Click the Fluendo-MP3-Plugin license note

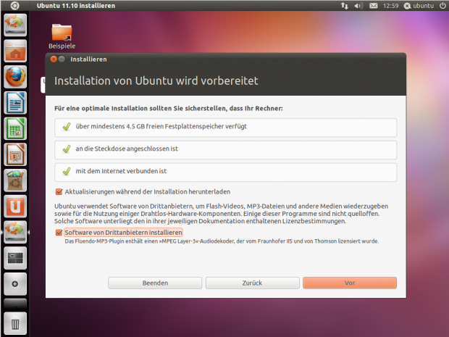222,241
